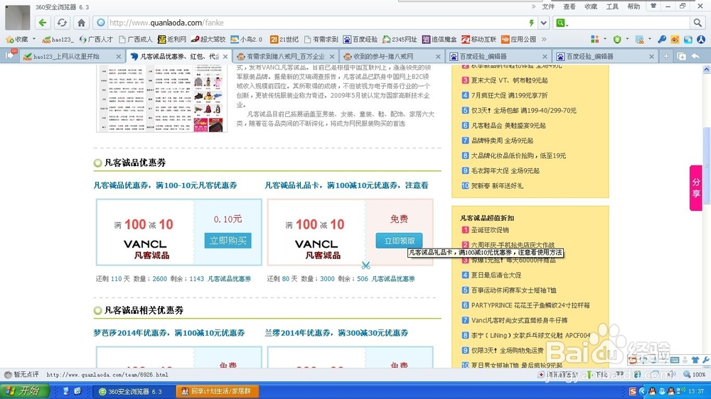Click the undo closed tab arrow icon
The height and width of the screenshot is (399, 711).
(x=695, y=56)
